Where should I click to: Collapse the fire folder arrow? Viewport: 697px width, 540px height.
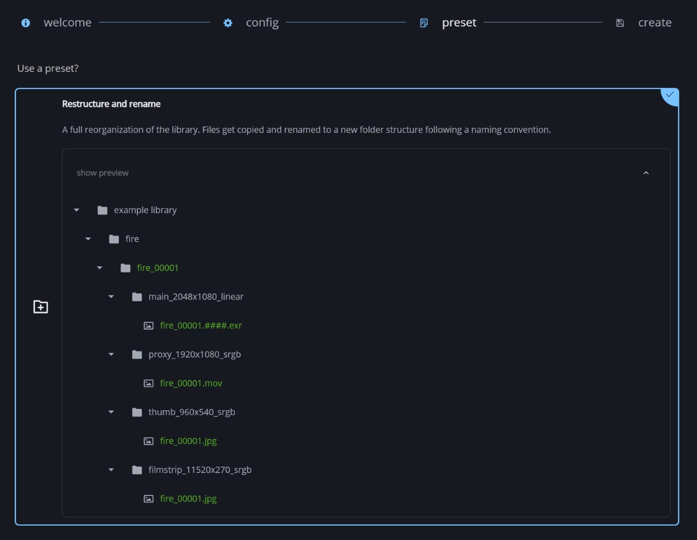tap(88, 239)
